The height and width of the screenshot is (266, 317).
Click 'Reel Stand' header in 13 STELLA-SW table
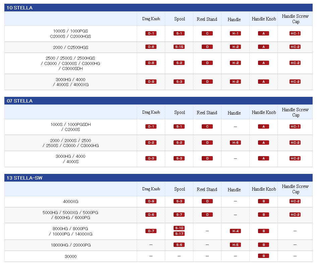207,189
